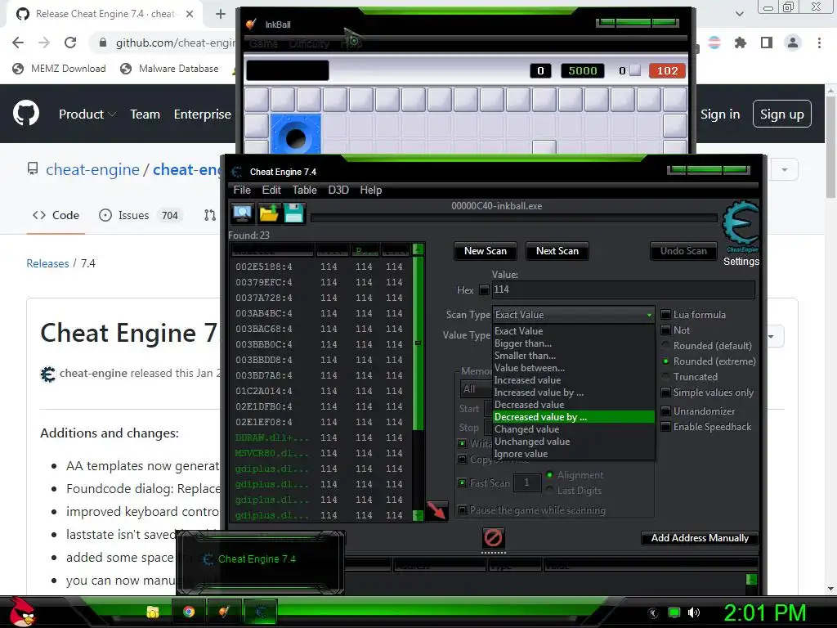Save table floppy disk icon
Image resolution: width=837 pixels, height=628 pixels.
click(x=294, y=213)
